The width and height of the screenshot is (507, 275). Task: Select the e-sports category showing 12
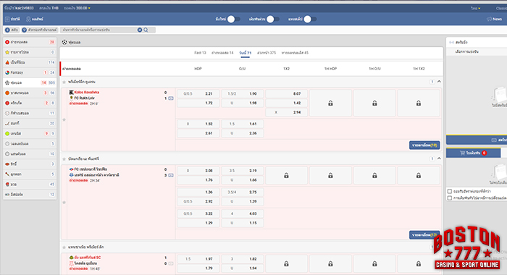pyautogui.click(x=30, y=194)
